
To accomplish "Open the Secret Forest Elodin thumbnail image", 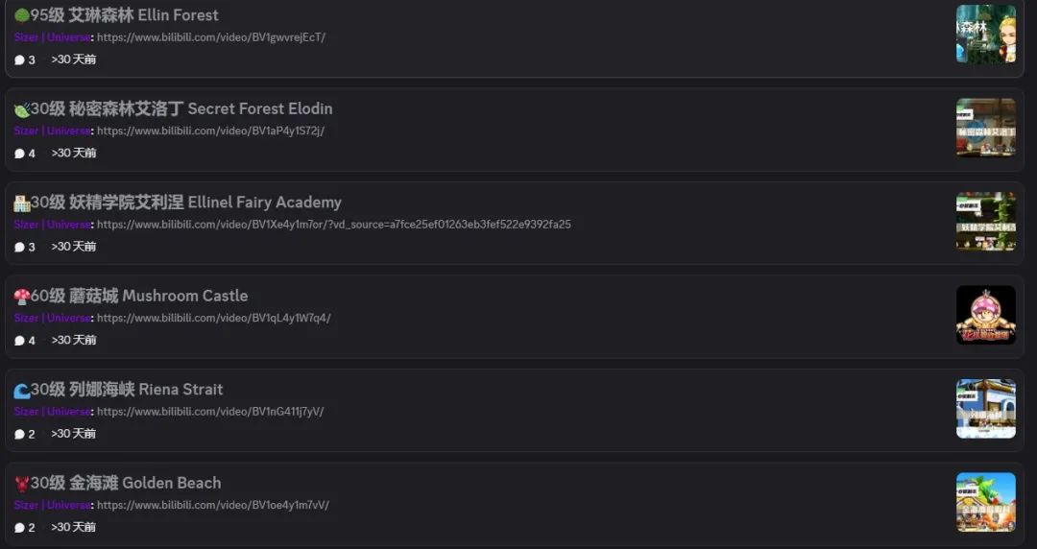I will click(985, 128).
